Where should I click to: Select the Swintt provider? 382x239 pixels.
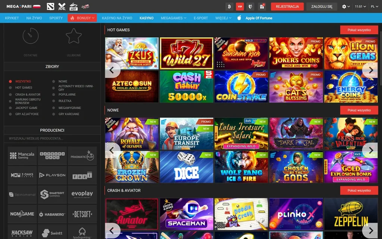click(52, 232)
